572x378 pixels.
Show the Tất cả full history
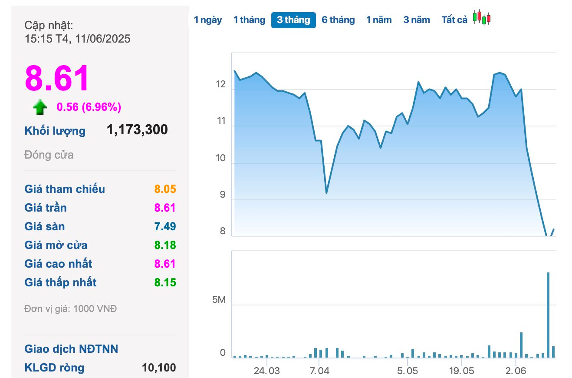point(454,20)
